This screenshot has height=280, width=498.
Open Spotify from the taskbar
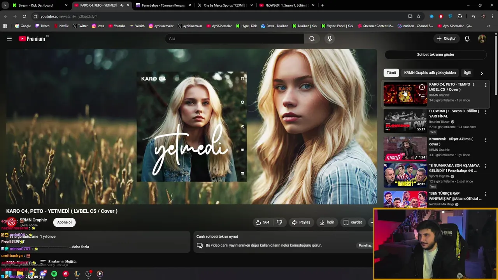click(x=54, y=274)
